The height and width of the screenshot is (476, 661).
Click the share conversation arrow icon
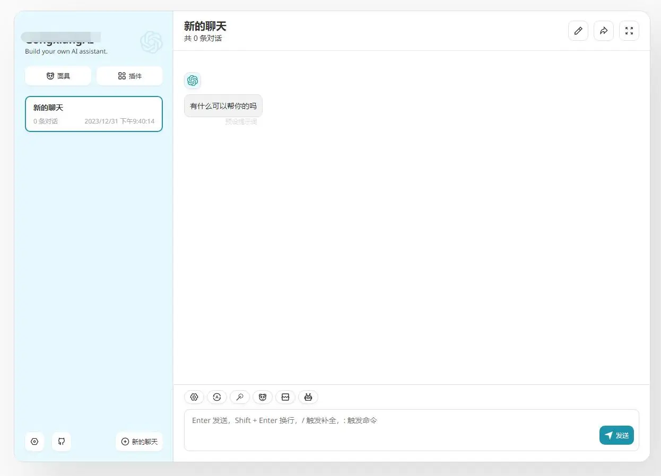(x=604, y=31)
